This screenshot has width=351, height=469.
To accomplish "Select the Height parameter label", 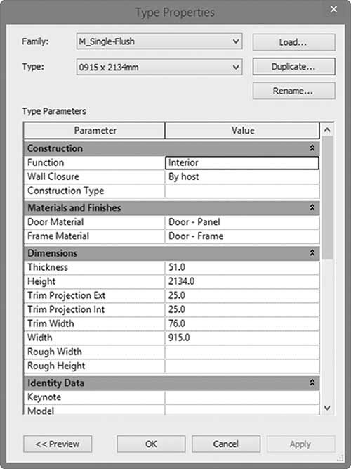I will 41,281.
